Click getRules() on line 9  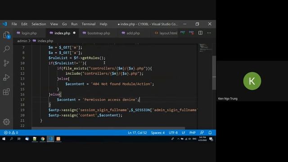coord(93,58)
